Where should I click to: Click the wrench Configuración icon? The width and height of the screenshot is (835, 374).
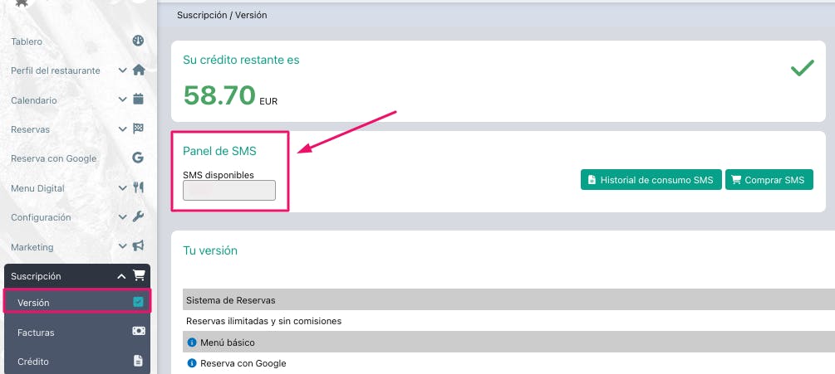click(x=139, y=217)
